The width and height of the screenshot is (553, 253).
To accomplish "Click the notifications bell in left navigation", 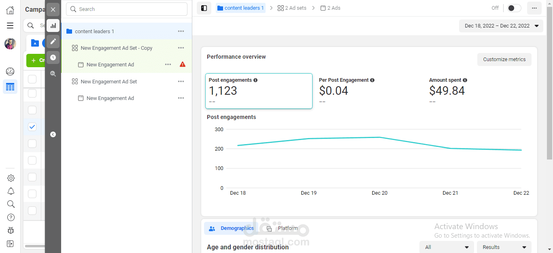I will tap(11, 191).
